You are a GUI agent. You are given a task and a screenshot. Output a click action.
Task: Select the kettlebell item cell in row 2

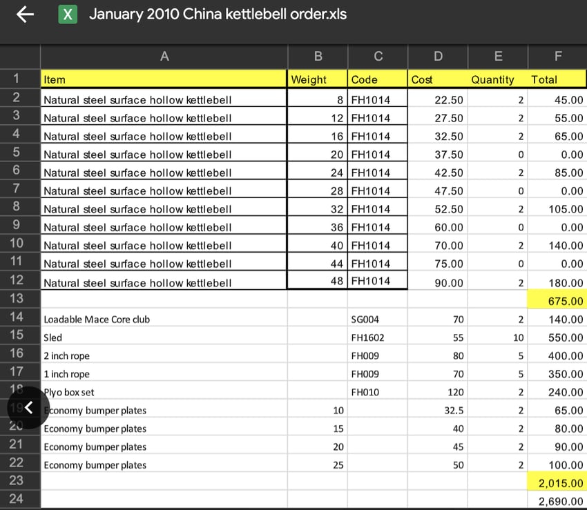coord(164,98)
